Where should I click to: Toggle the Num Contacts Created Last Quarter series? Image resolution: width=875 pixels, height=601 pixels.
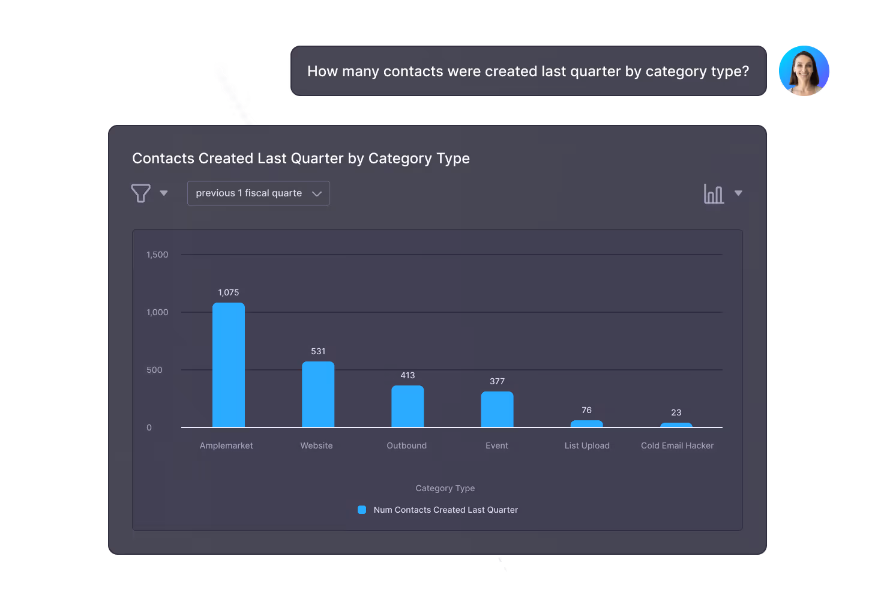pyautogui.click(x=445, y=509)
